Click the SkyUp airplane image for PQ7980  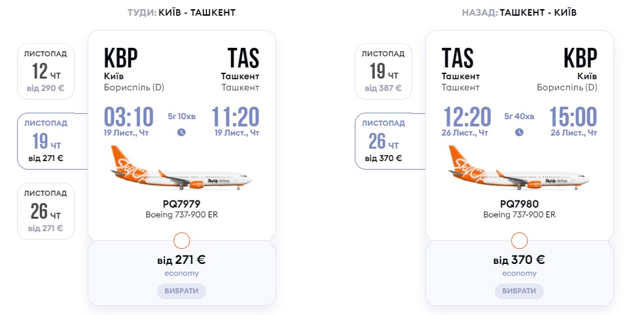[x=519, y=170]
